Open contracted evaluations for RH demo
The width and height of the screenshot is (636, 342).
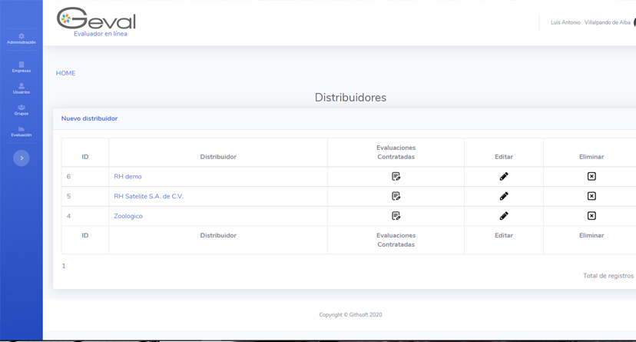[396, 177]
